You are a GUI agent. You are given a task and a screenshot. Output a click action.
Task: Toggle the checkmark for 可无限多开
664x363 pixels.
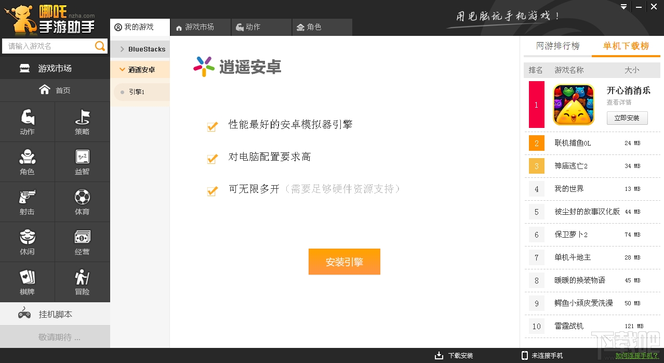pyautogui.click(x=212, y=191)
